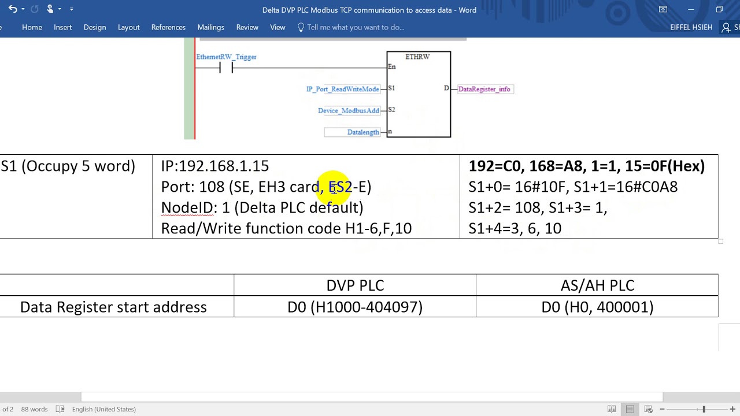The width and height of the screenshot is (740, 416).
Task: Click the Share person icon
Action: tap(726, 27)
